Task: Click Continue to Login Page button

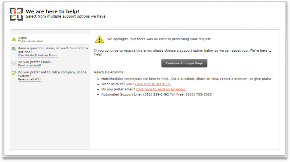Action: pyautogui.click(x=184, y=63)
